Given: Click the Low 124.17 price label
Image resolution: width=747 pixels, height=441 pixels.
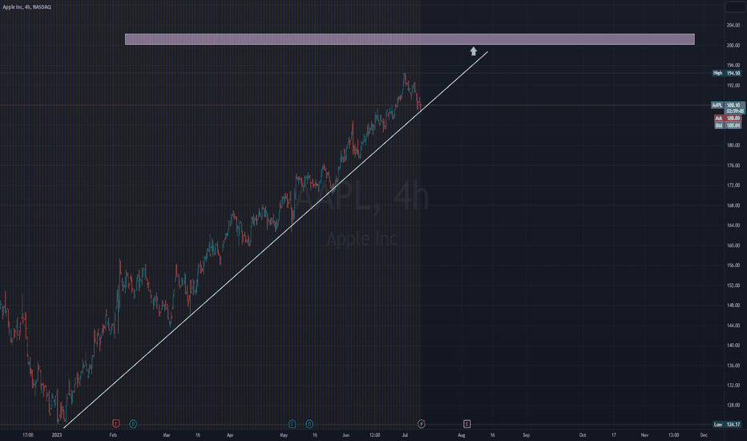Looking at the screenshot, I should pyautogui.click(x=726, y=424).
